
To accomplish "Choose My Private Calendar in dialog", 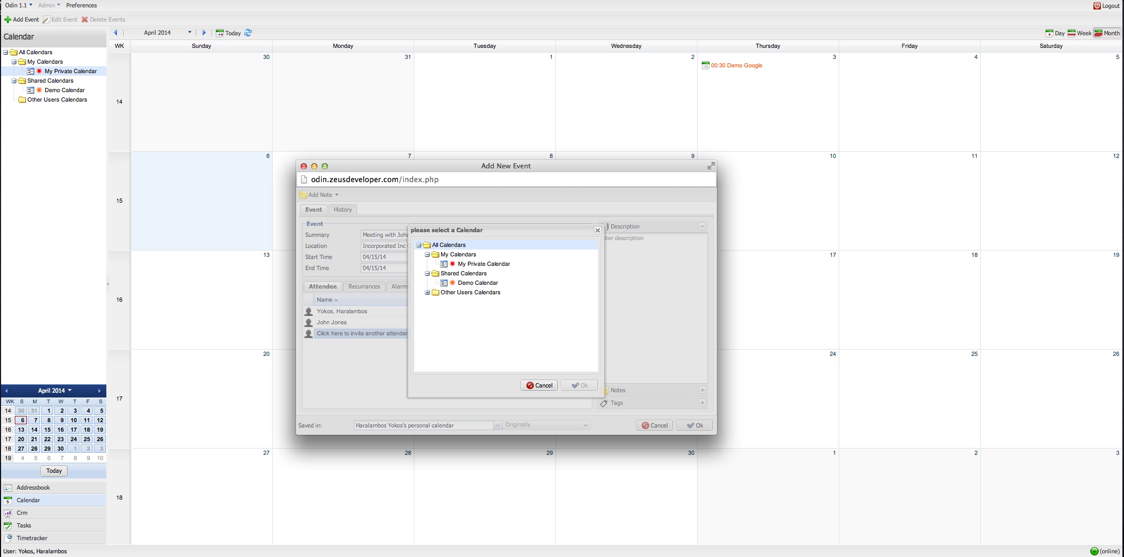I will coord(484,264).
